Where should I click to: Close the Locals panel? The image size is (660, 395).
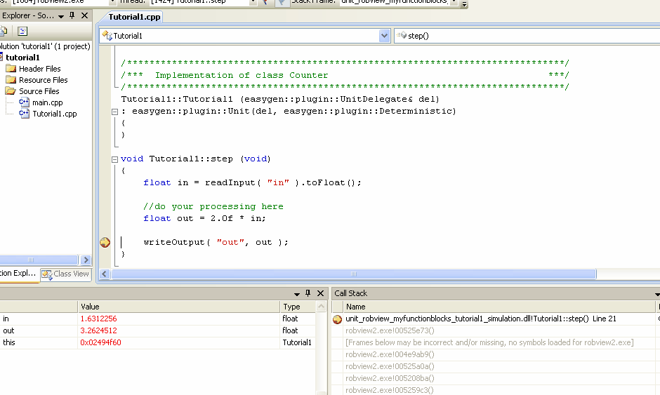tap(320, 293)
